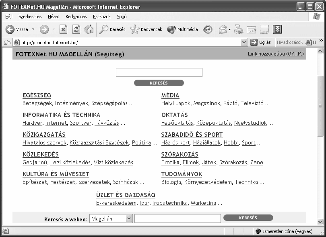Viewport: 326px width, 237px height.
Task: Click the H link icon in links bar
Action: 311,42
